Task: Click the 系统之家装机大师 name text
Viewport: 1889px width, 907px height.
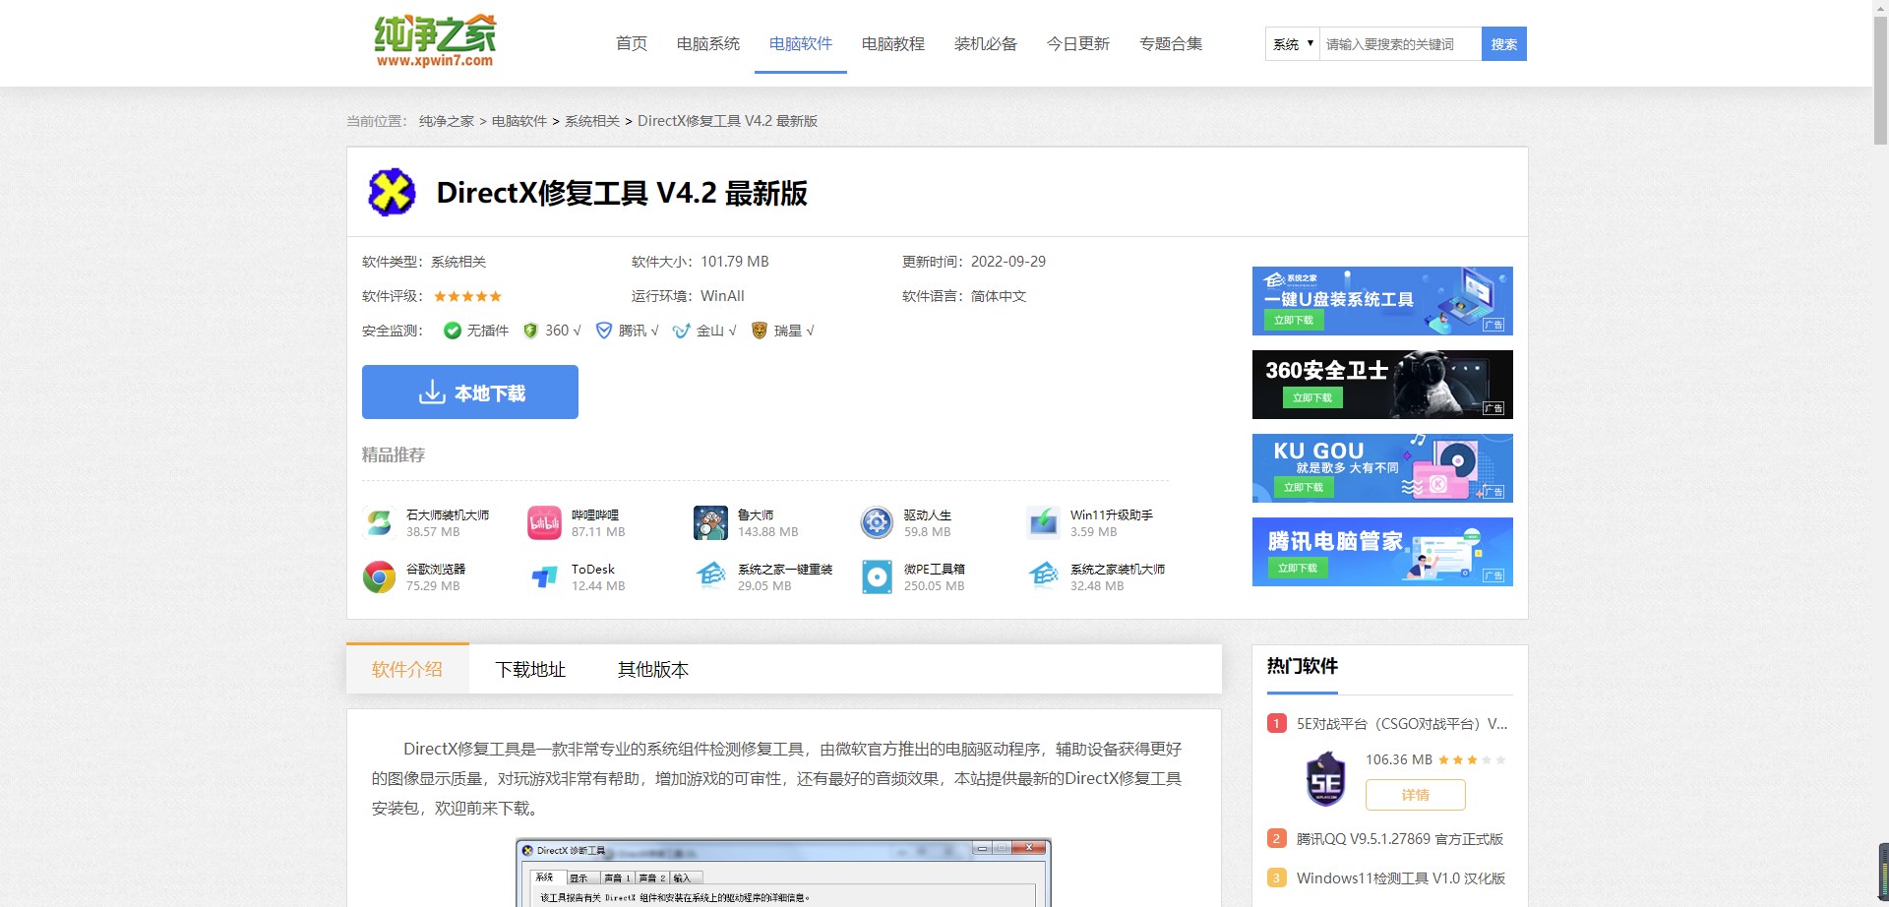Action: (x=1118, y=569)
